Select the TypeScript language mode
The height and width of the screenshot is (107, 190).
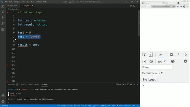click(96, 106)
